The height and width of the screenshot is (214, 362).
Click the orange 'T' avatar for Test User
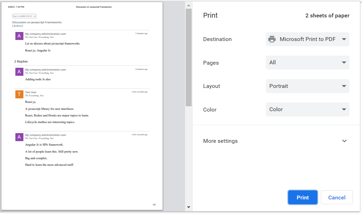[19, 94]
